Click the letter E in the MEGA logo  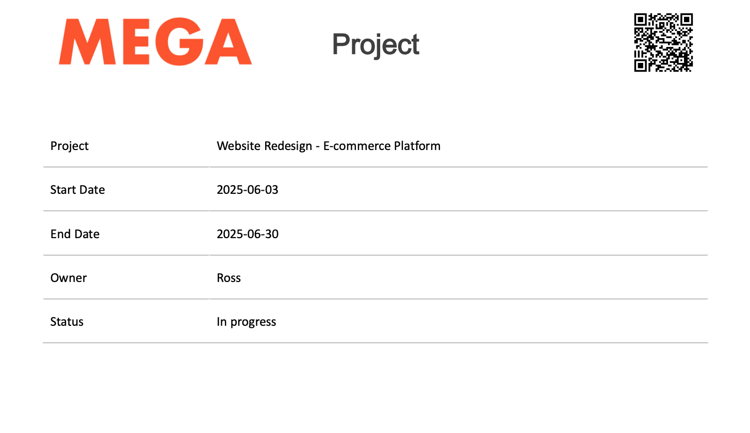coord(133,42)
